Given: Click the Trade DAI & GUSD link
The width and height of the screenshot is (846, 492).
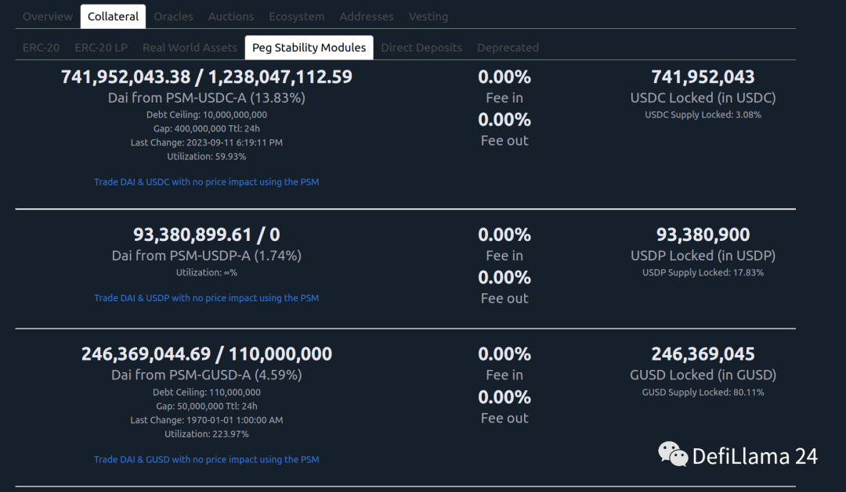Looking at the screenshot, I should pos(207,460).
